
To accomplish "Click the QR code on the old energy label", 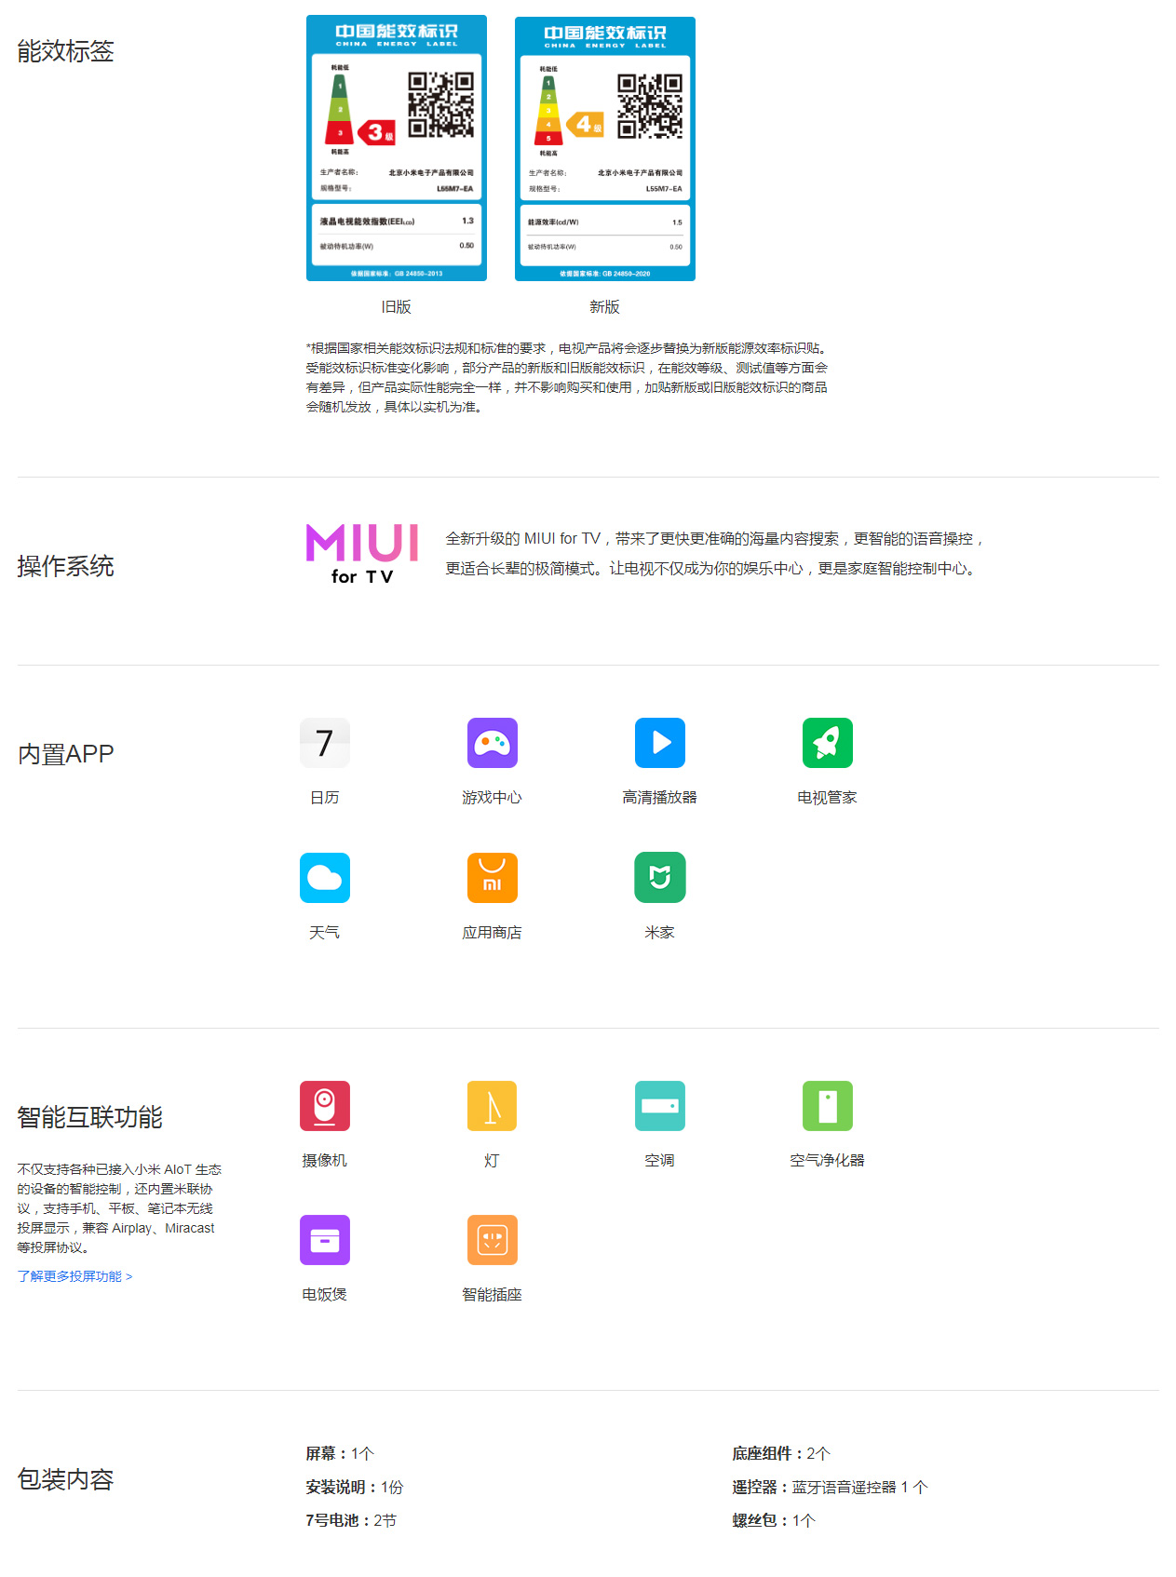I will coord(440,105).
